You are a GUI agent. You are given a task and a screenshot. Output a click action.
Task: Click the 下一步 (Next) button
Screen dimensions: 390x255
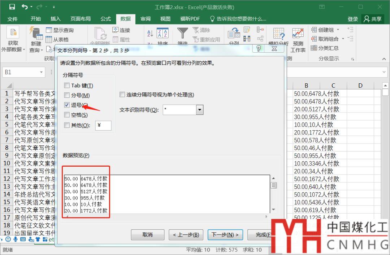pyautogui.click(x=225, y=234)
